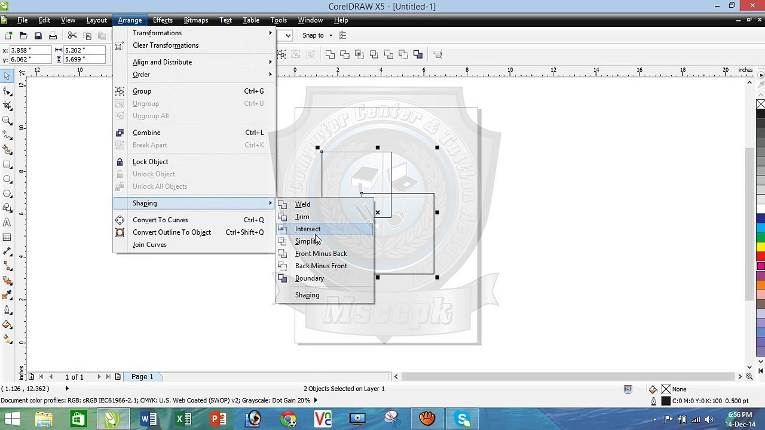
Task: Expand the Order submenu
Action: point(270,75)
